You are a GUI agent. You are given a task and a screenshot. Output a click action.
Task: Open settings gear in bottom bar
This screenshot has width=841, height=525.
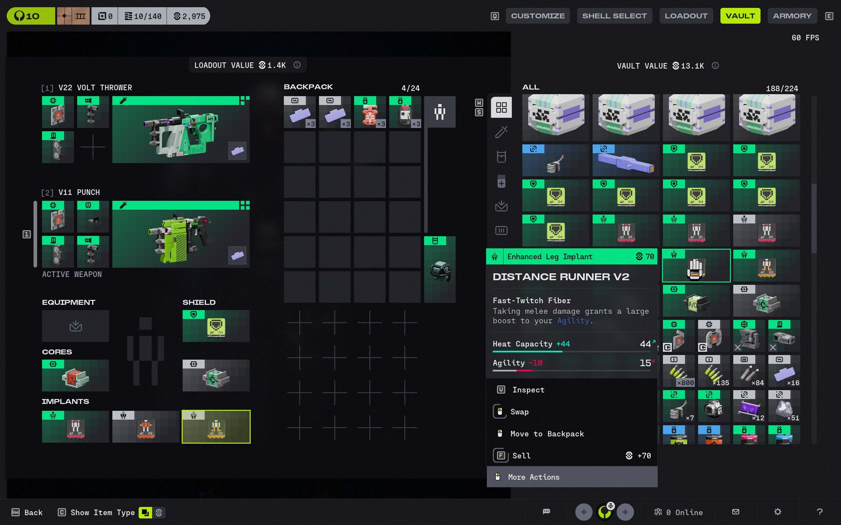(777, 512)
